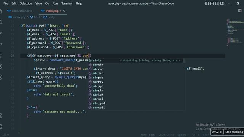The image size is (244, 137).
Task: Place cursor on line 24 after str
Action: click(x=88, y=56)
